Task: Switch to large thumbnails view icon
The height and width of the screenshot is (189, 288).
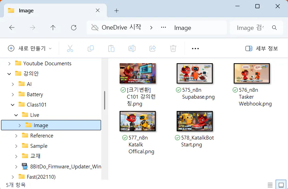Action: pyautogui.click(x=281, y=185)
